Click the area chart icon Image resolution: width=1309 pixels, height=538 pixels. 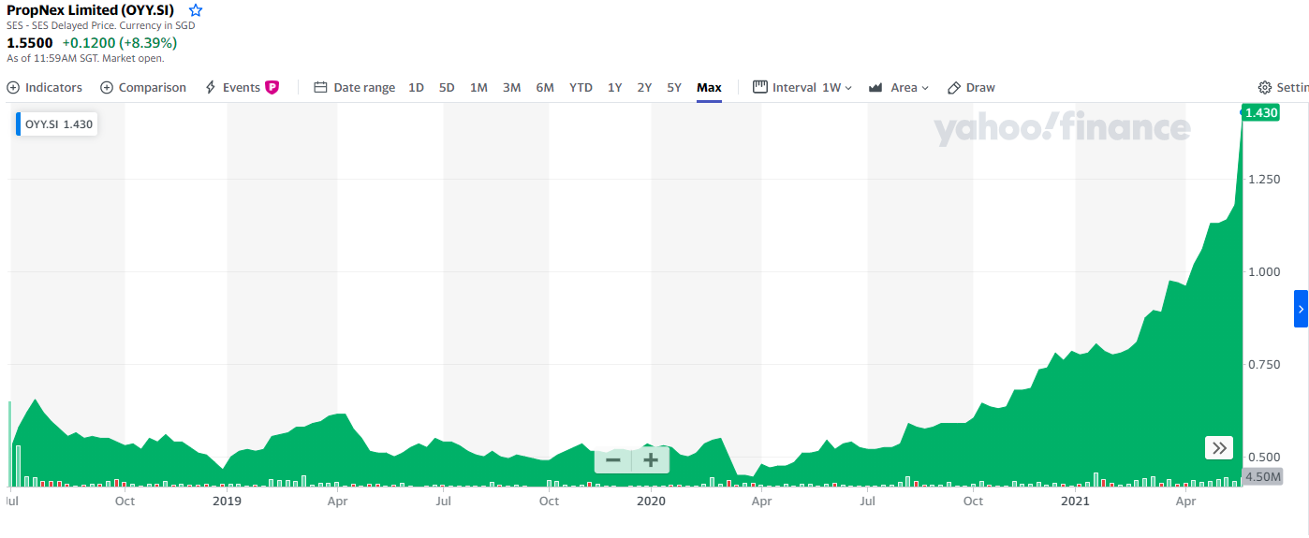tap(876, 87)
